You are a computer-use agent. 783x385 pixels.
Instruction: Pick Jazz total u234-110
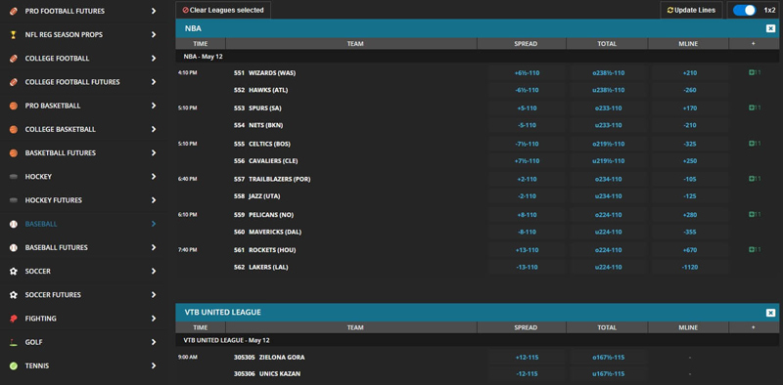pyautogui.click(x=608, y=196)
